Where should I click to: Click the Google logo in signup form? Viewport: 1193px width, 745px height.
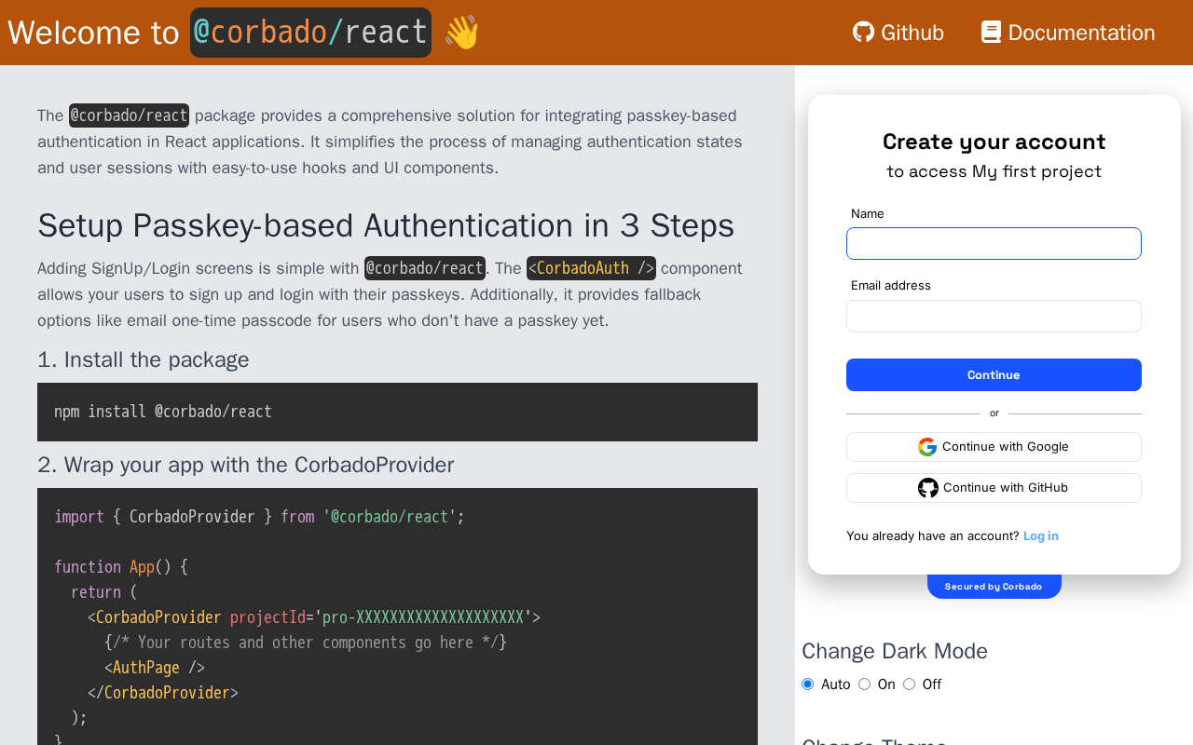click(x=927, y=447)
